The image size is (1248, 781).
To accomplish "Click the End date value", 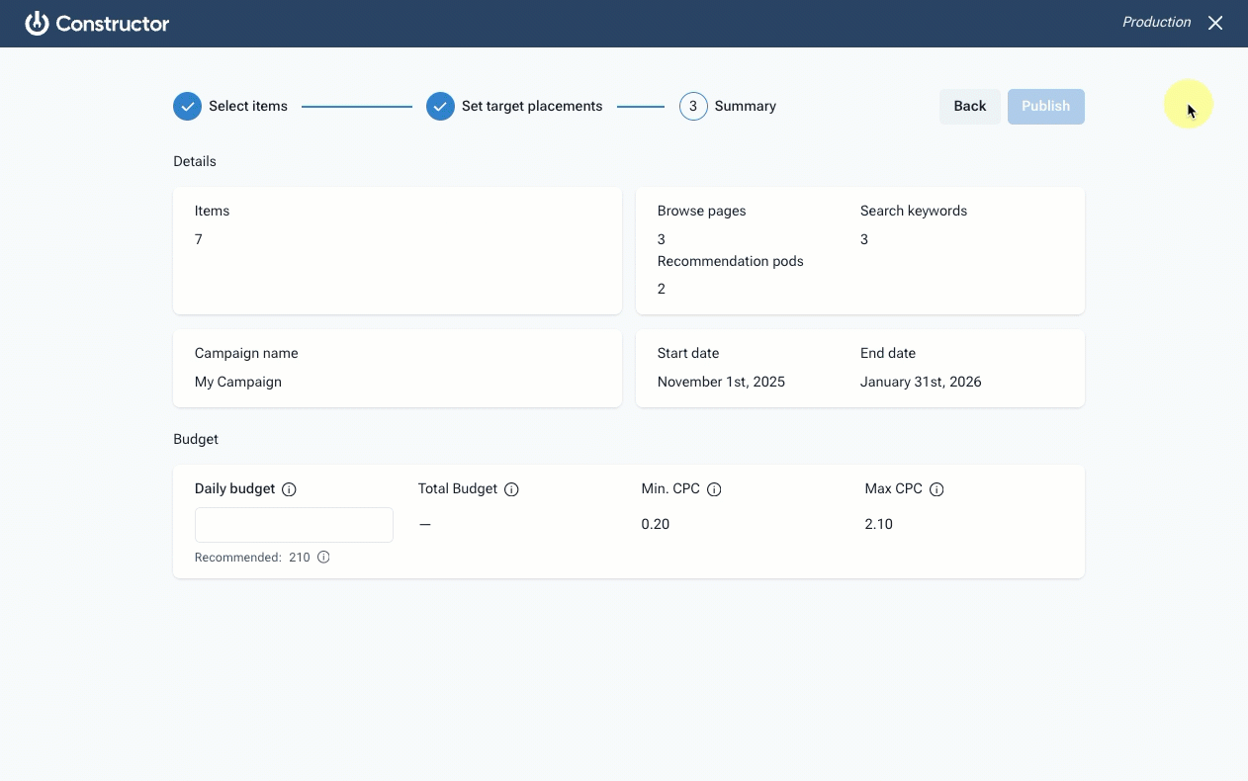I will point(921,382).
